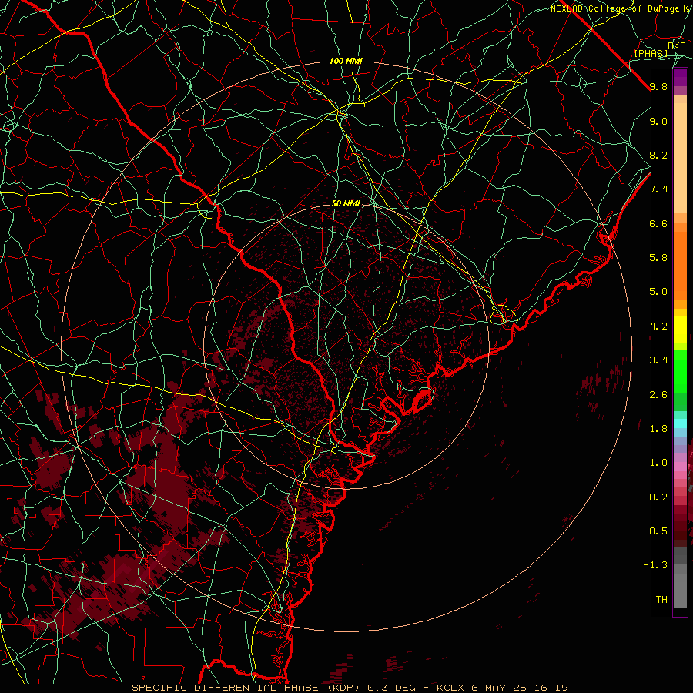
Task: Click the "100 NMI" range ring label
Action: tap(346, 61)
